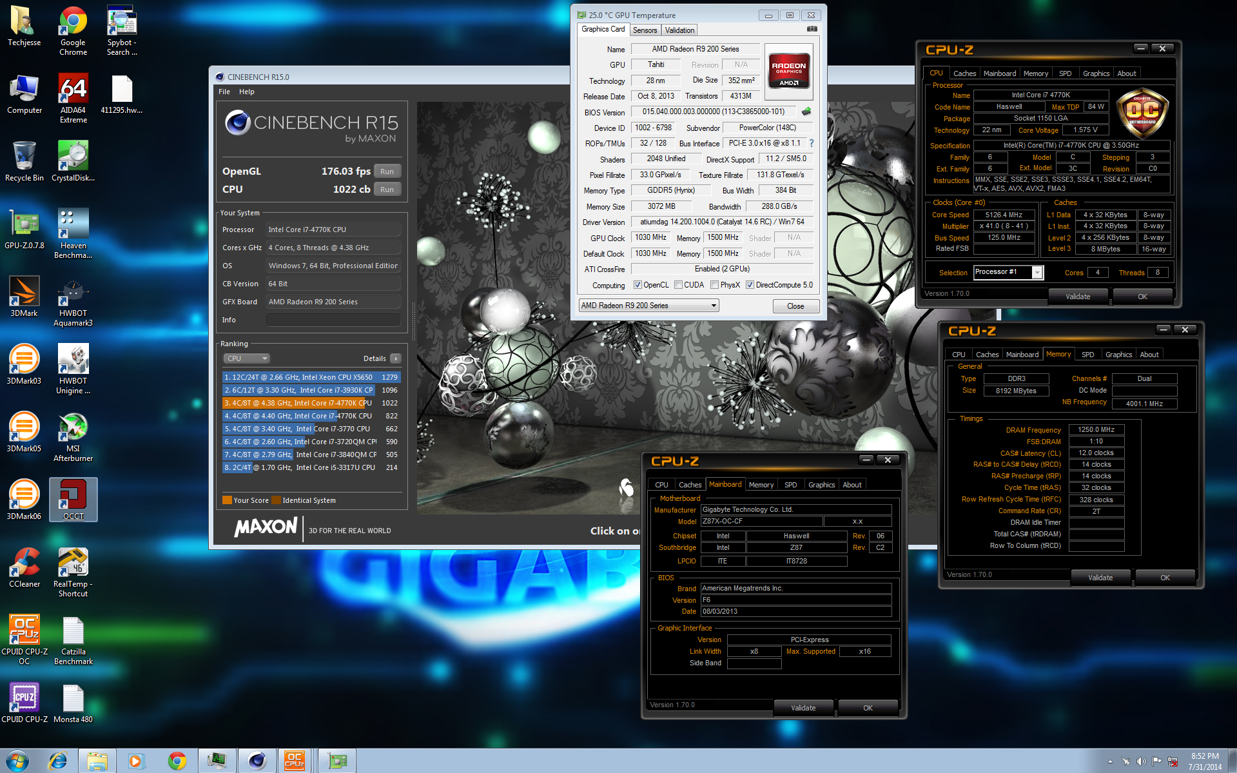This screenshot has height=773, width=1237.
Task: Open the Computer desktop icon
Action: pyautogui.click(x=24, y=95)
